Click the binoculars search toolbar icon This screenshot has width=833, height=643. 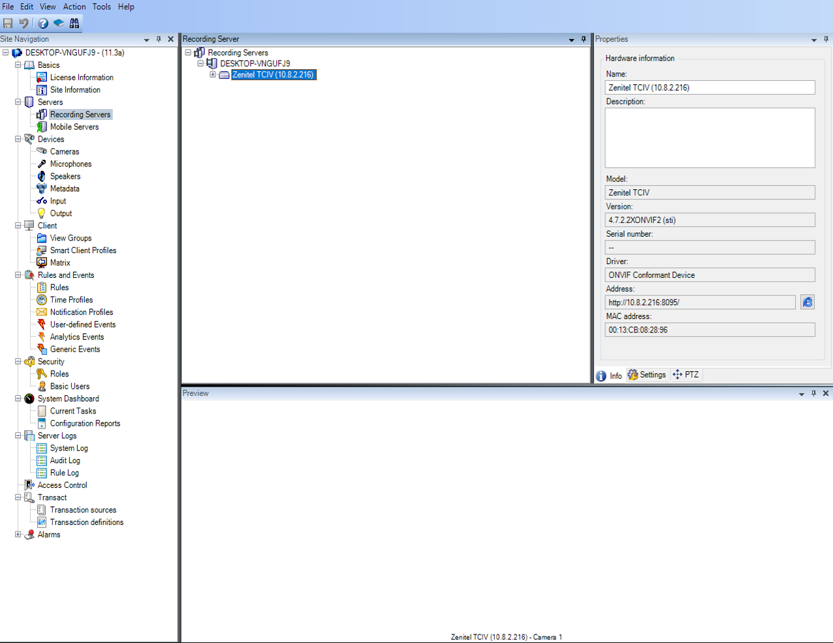click(x=74, y=23)
